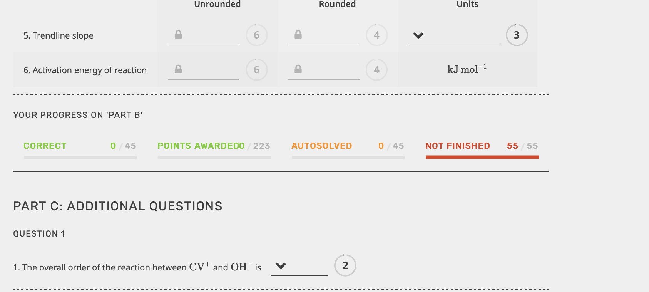Click the PART C: ADDITIONAL QUESTIONS heading
Screen dimensions: 649x292
(x=118, y=206)
